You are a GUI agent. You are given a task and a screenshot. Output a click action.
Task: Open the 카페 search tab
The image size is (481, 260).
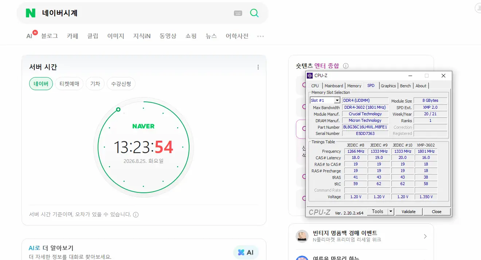pyautogui.click(x=73, y=36)
